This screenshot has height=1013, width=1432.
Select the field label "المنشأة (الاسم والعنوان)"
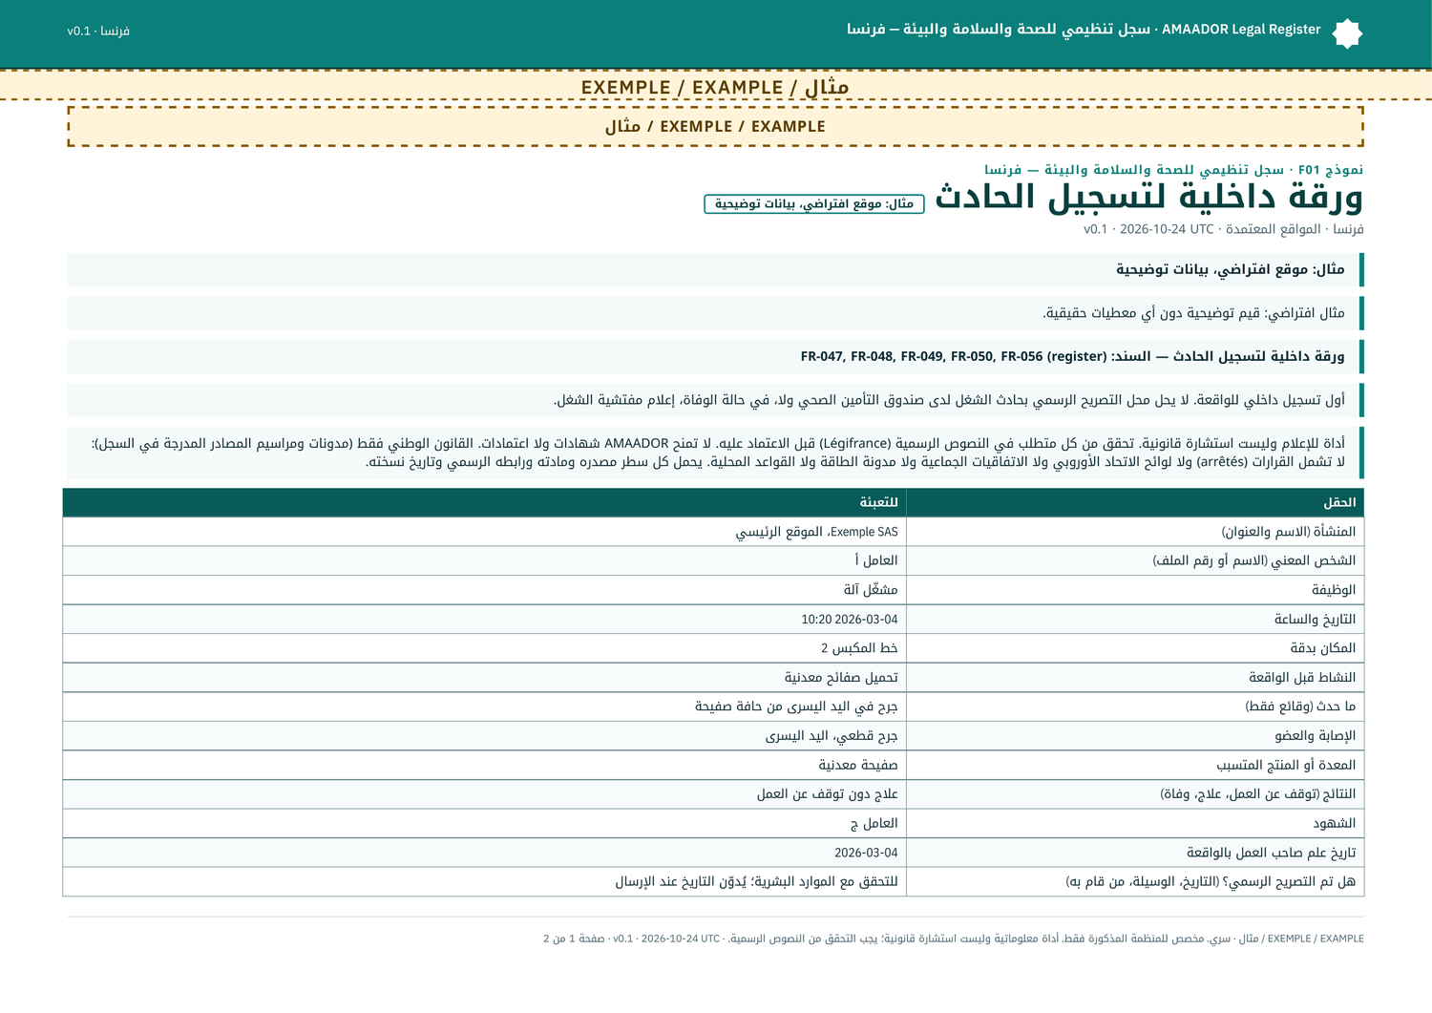coord(1289,532)
